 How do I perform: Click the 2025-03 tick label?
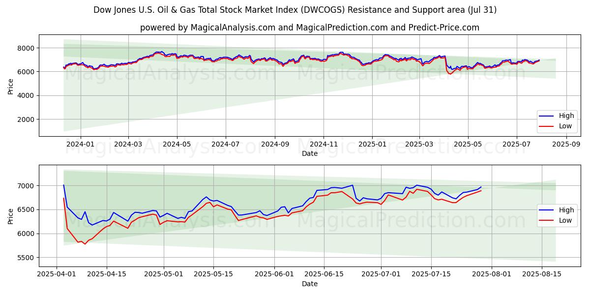coord(419,144)
